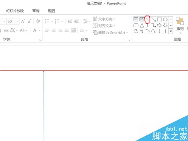Screen dimensions: 188x141
Task: Clear all formatting with the eraser icon
Action: [x=38, y=21]
